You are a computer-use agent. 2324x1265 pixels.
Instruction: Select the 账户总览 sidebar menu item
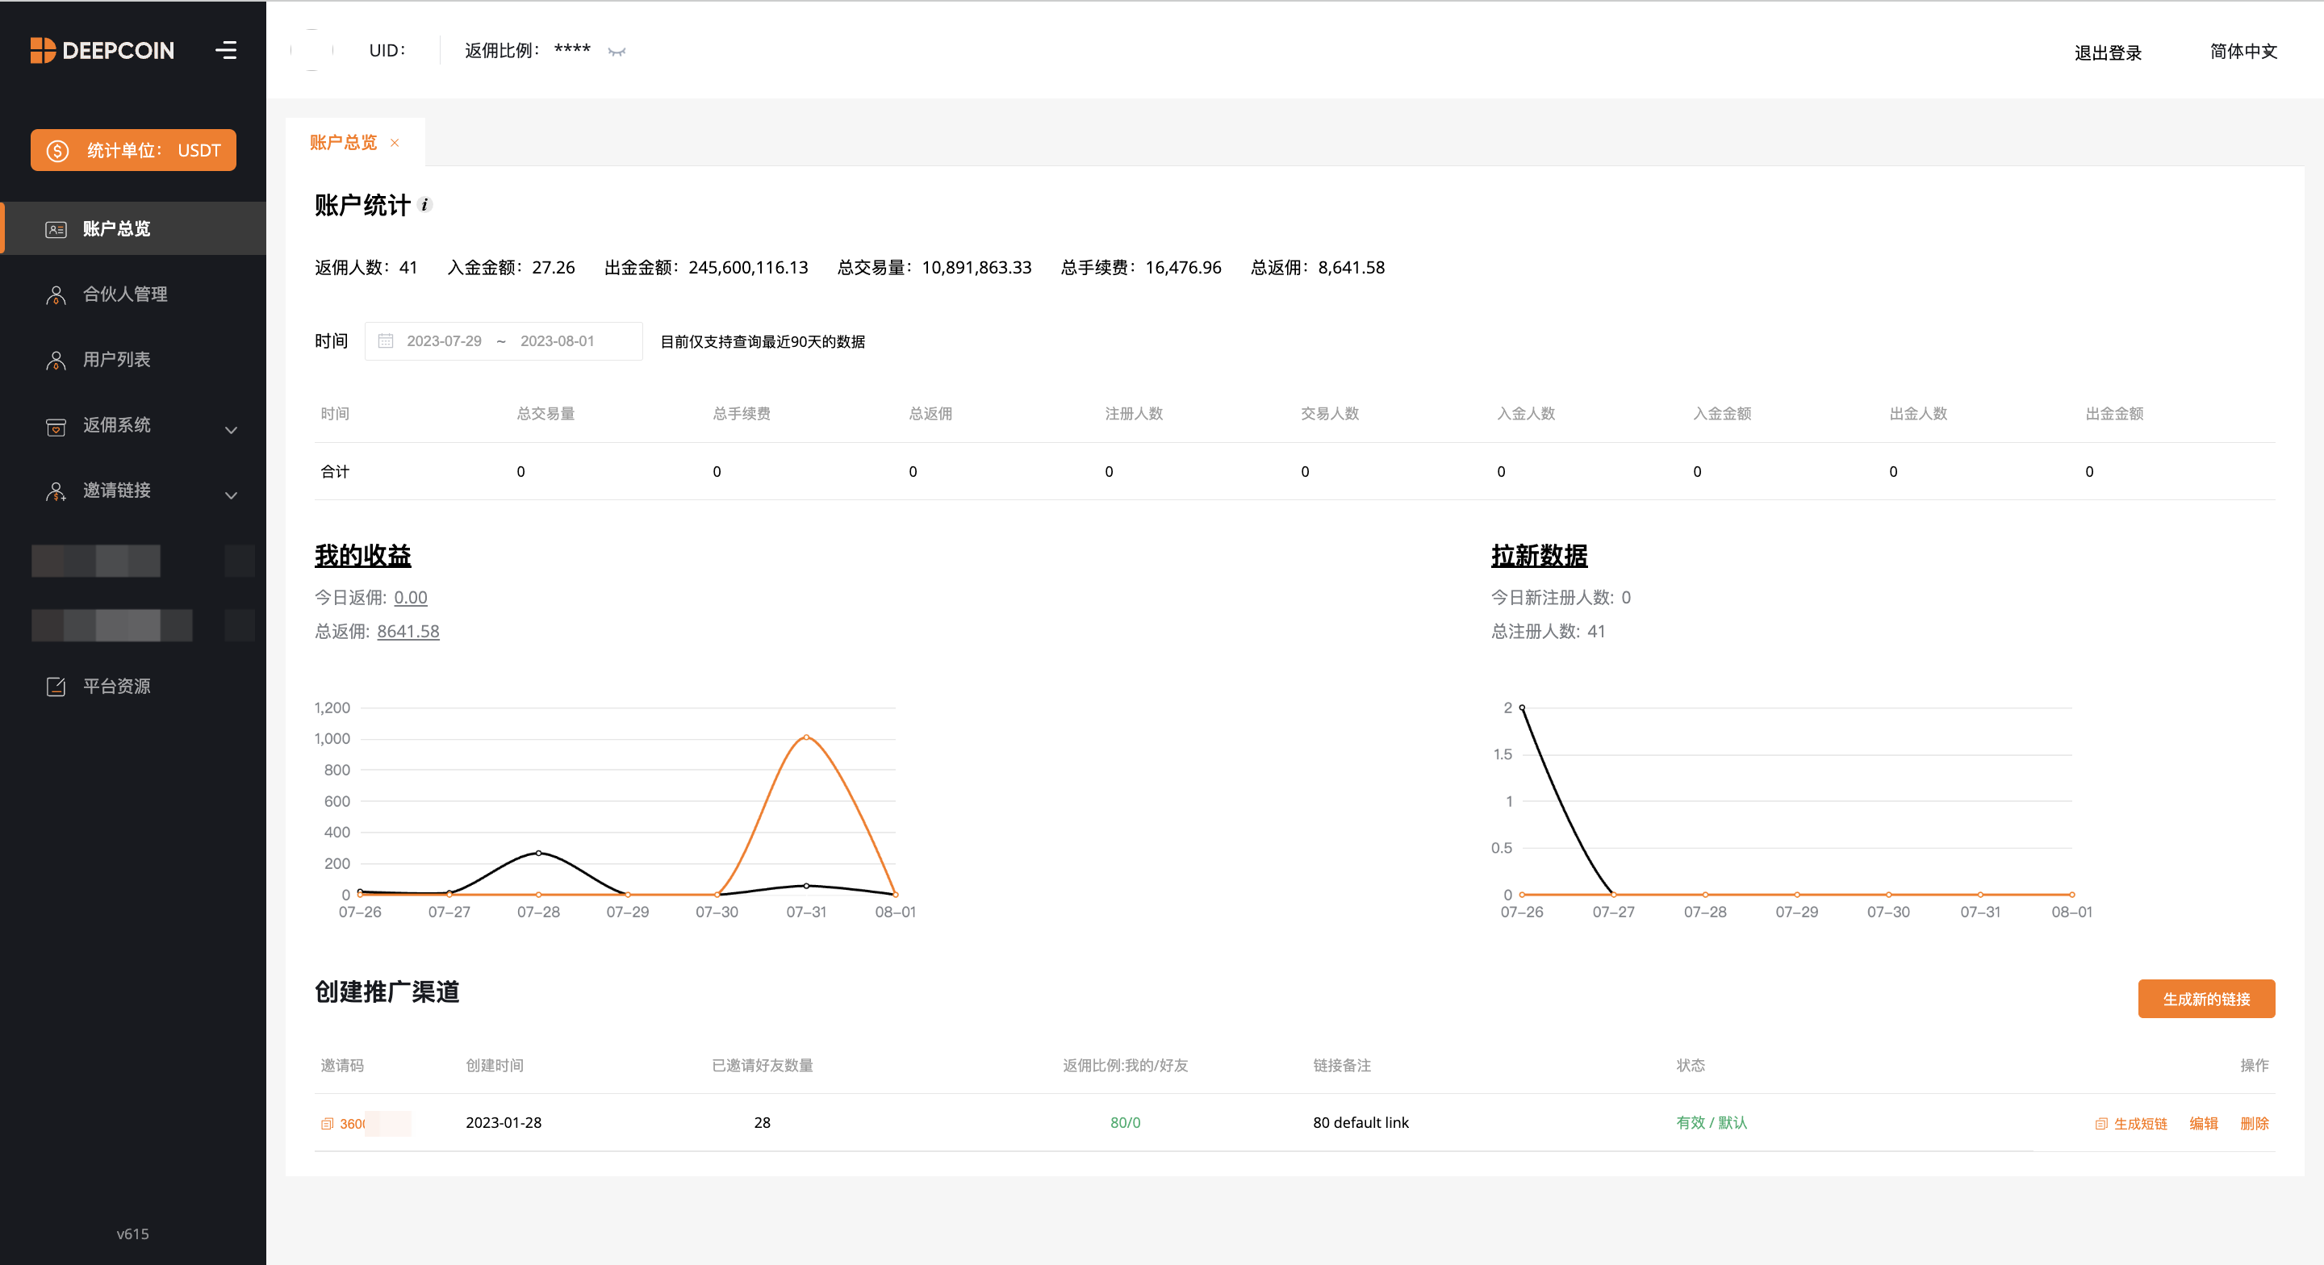pos(116,228)
